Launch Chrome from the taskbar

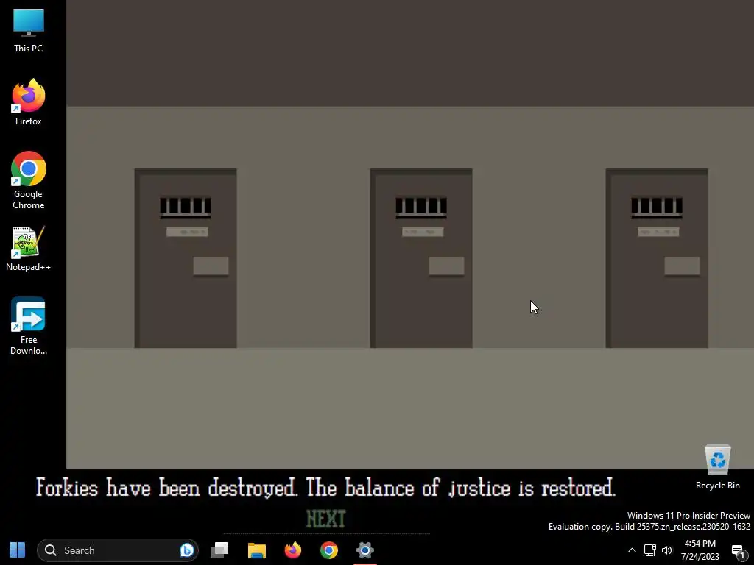(x=329, y=550)
